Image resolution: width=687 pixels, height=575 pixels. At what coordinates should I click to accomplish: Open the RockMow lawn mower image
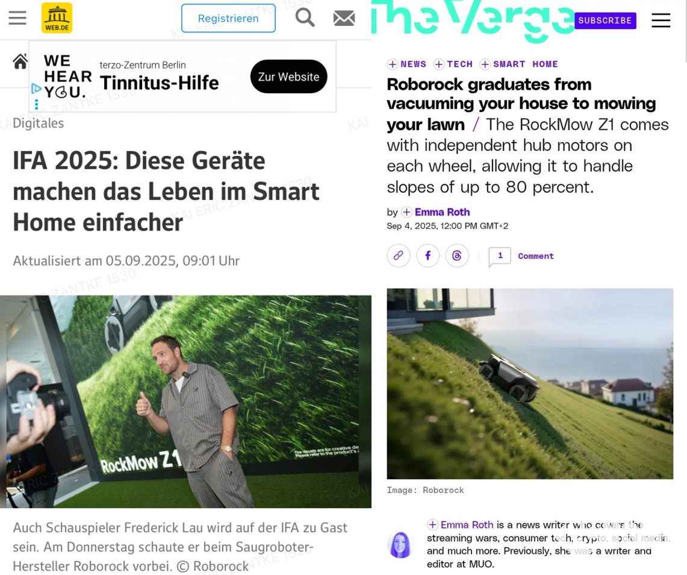pos(530,384)
